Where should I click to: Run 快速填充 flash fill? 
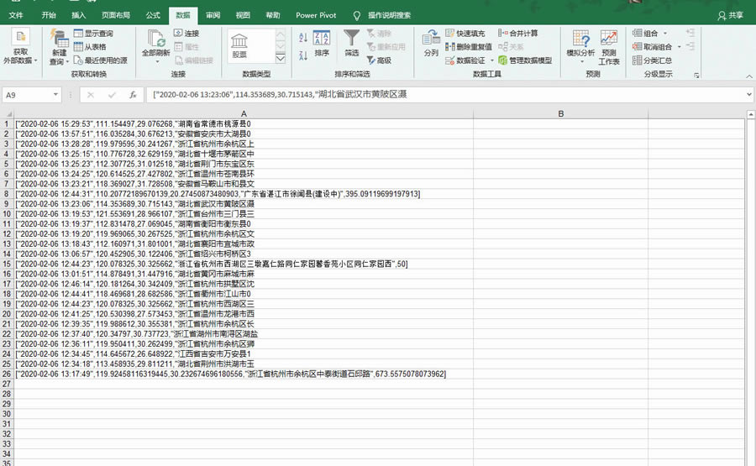(465, 34)
